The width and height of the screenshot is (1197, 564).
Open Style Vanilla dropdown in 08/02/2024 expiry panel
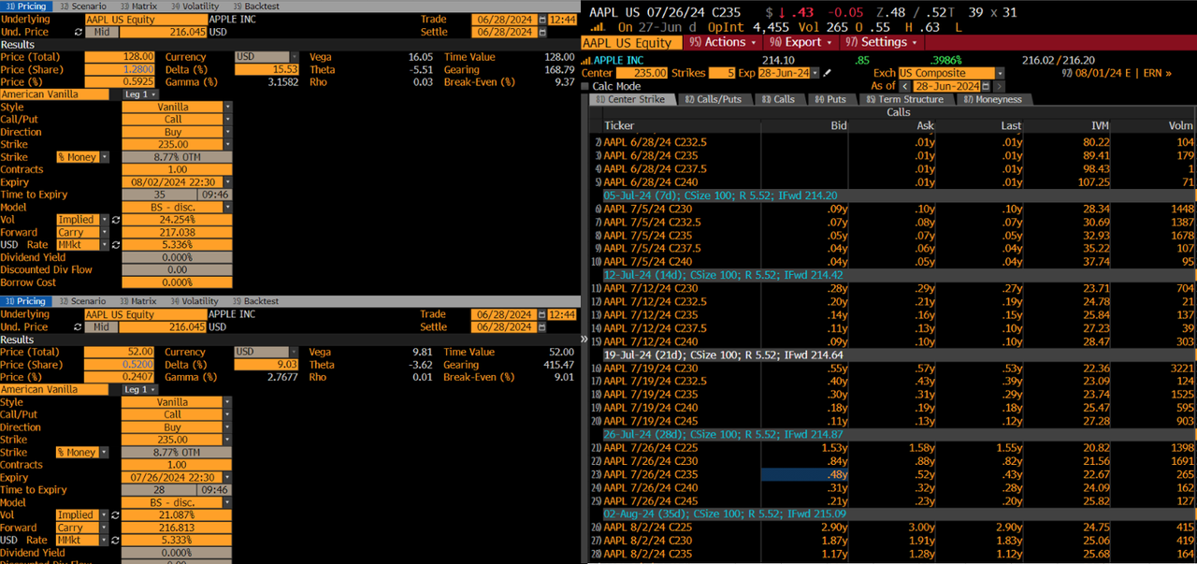click(226, 107)
